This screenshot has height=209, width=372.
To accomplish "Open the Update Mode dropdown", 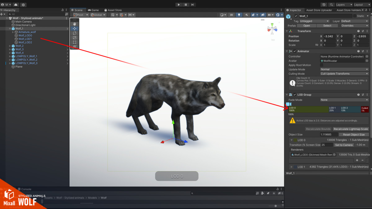I will (344, 70).
